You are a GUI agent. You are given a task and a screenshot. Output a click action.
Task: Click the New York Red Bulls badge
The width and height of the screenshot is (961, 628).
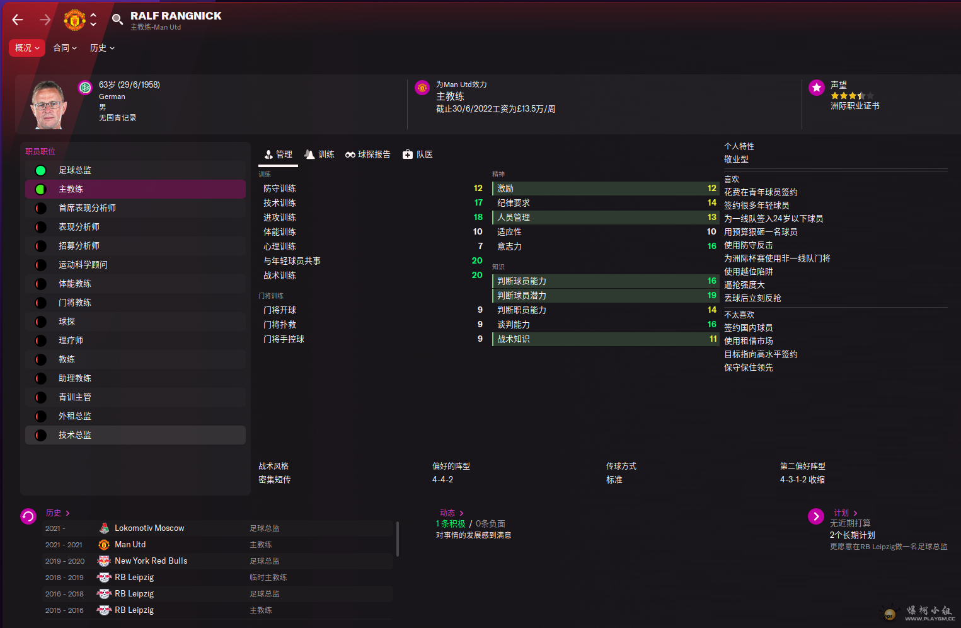104,561
